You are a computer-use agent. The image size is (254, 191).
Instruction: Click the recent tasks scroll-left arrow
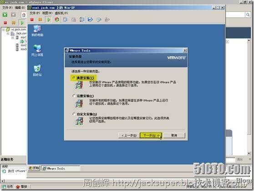coord(2,181)
